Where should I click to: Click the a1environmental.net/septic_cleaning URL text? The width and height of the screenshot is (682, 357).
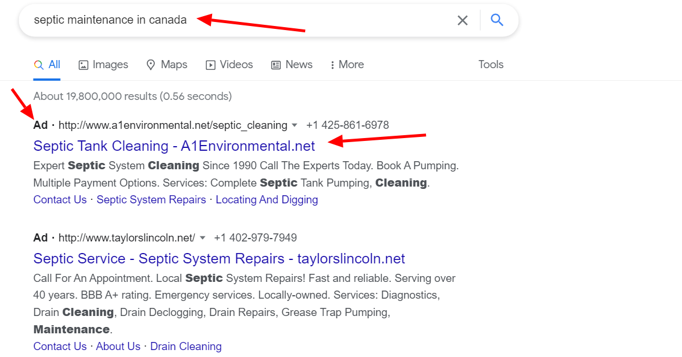[173, 125]
